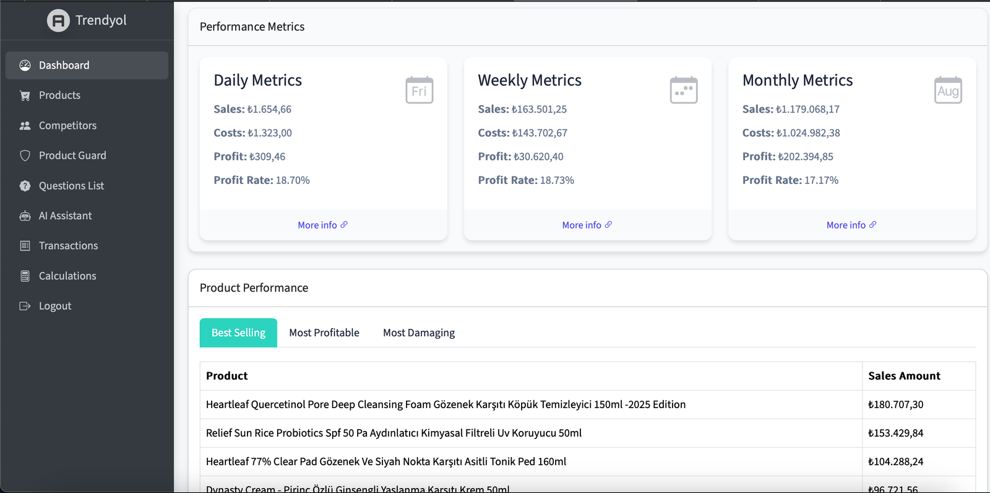Click the Products cart icon
The width and height of the screenshot is (990, 493).
click(x=25, y=95)
